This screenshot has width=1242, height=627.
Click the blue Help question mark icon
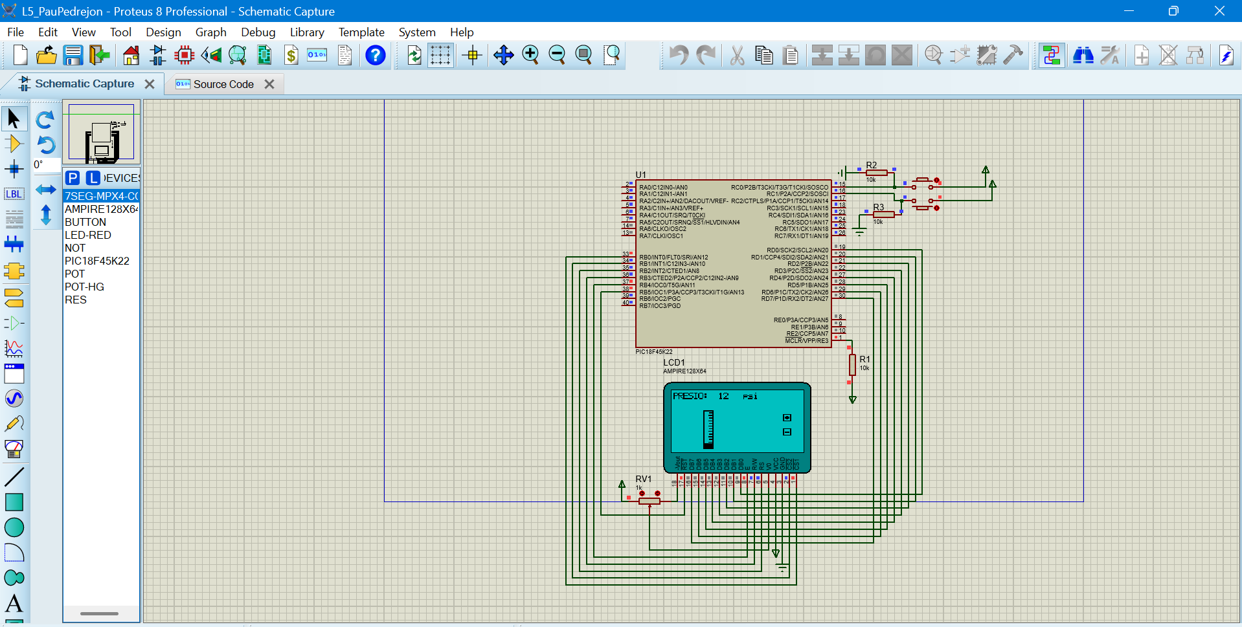pyautogui.click(x=376, y=56)
